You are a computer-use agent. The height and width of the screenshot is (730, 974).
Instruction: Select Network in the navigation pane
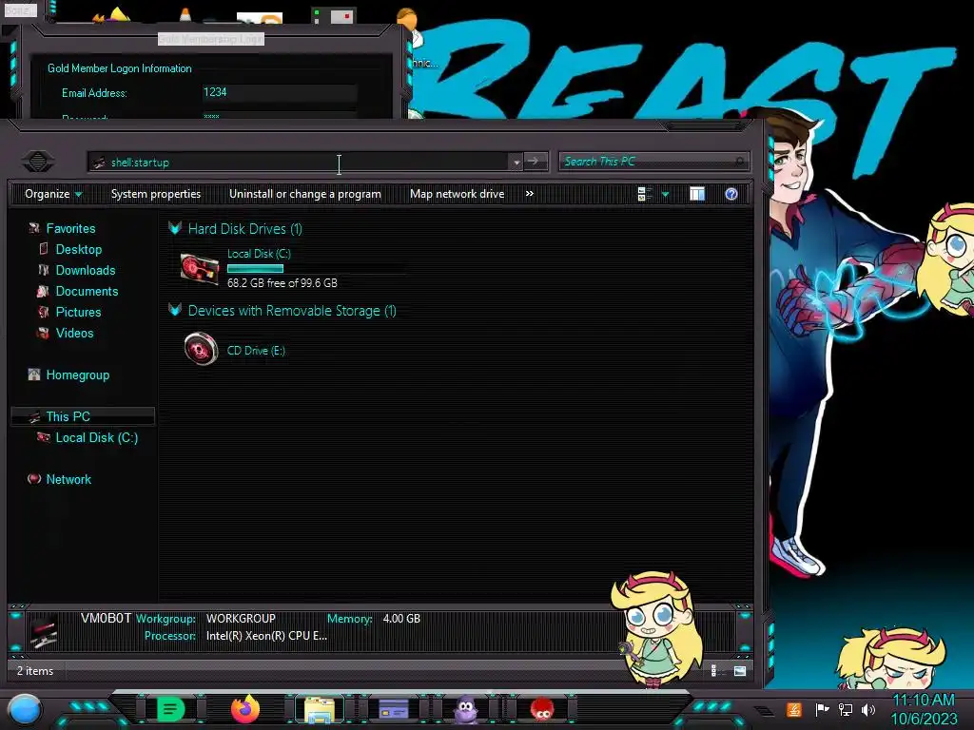[x=68, y=479]
